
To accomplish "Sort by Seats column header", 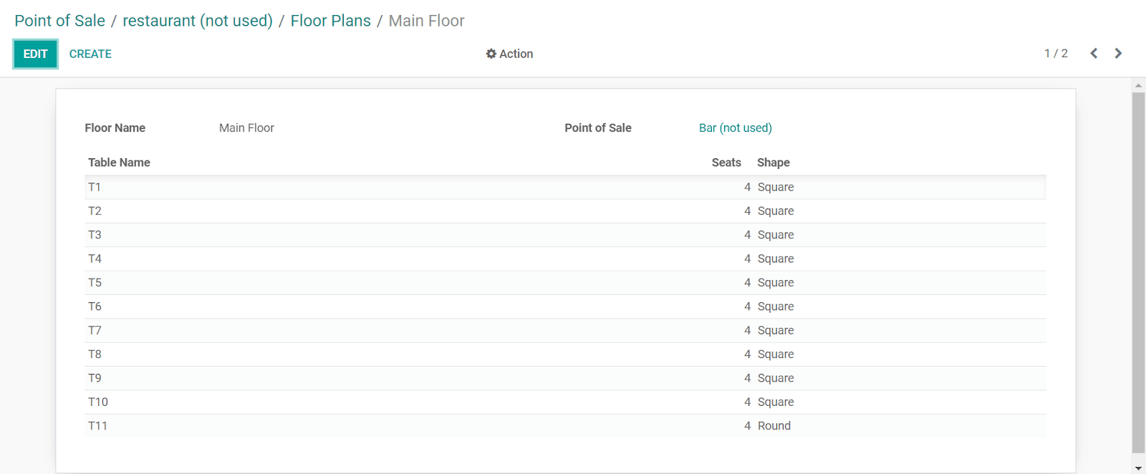I will coord(726,163).
